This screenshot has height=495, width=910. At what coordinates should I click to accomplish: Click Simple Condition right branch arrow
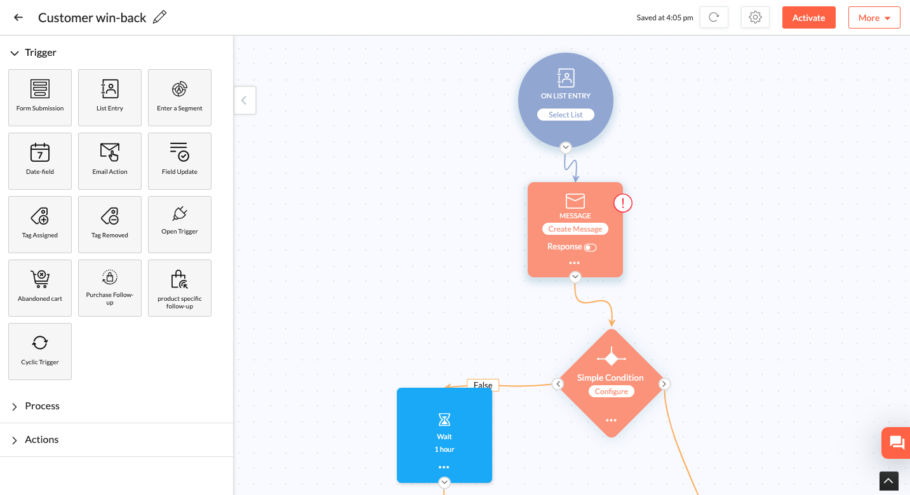pos(664,384)
